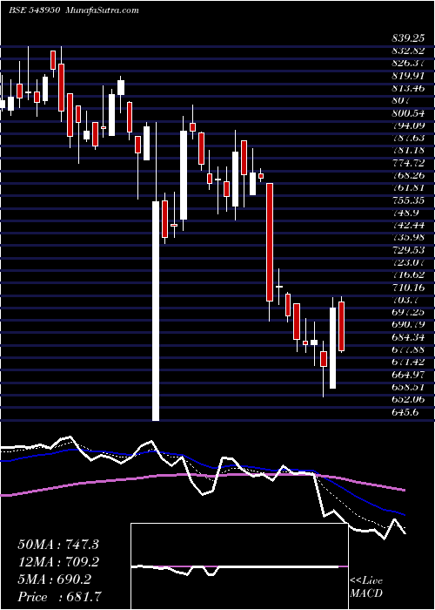The width and height of the screenshot is (435, 610).
Task: Click the 742.44 price axis label
Action: coord(408,225)
